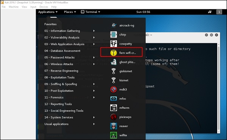
Task: Open VirtualBox Help menu
Action: pyautogui.click(x=54, y=7)
